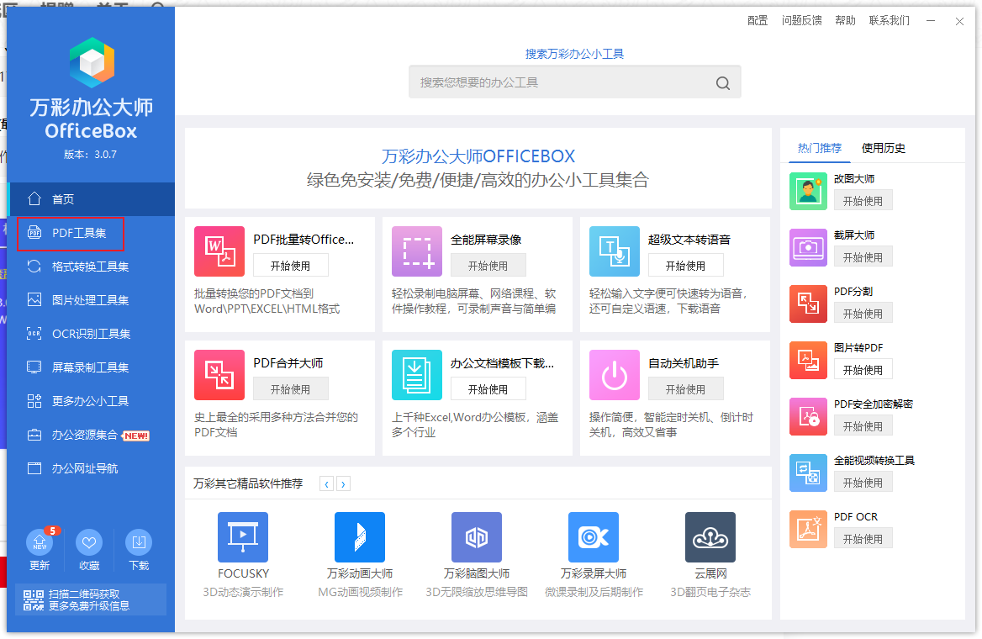Click 开始使用 under PDF批量转Office

click(x=291, y=266)
